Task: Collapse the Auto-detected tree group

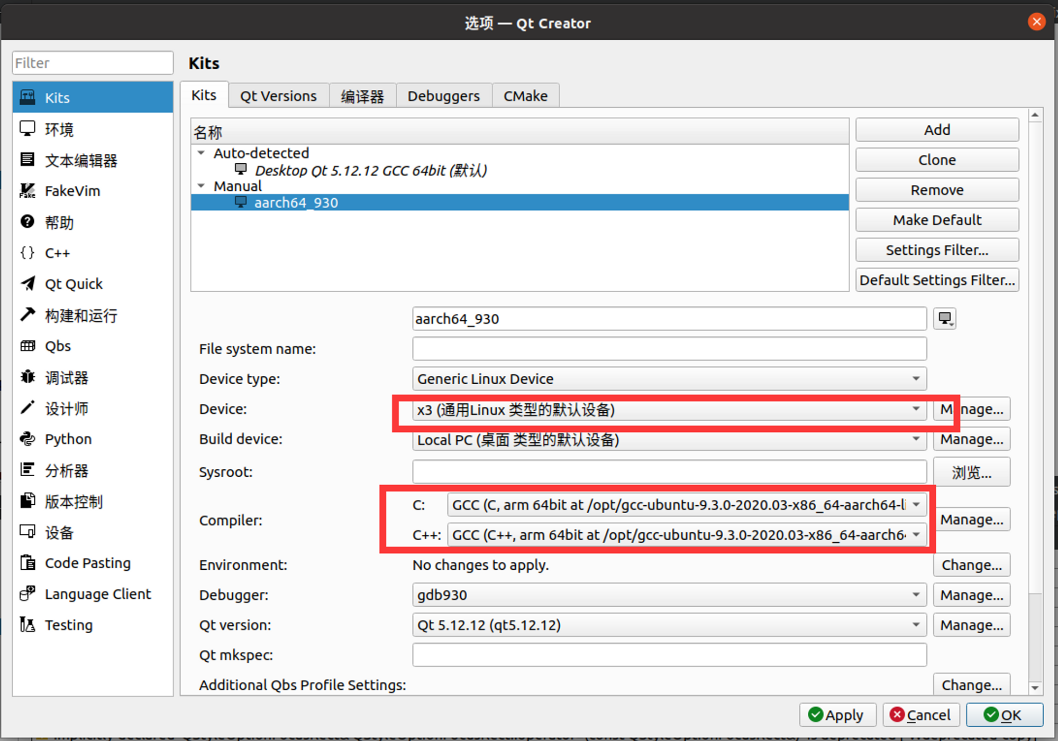Action: [x=201, y=153]
